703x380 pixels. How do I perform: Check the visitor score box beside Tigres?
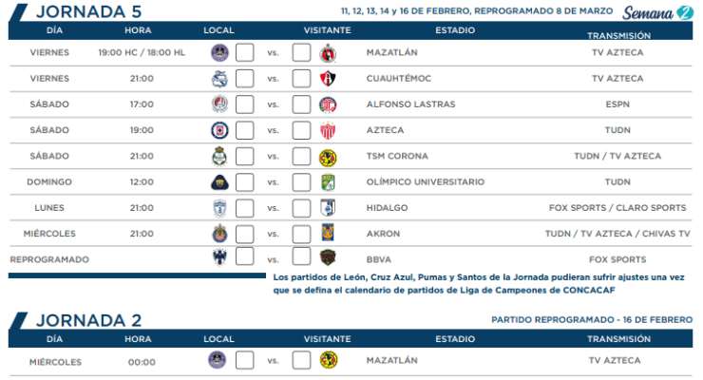301,234
